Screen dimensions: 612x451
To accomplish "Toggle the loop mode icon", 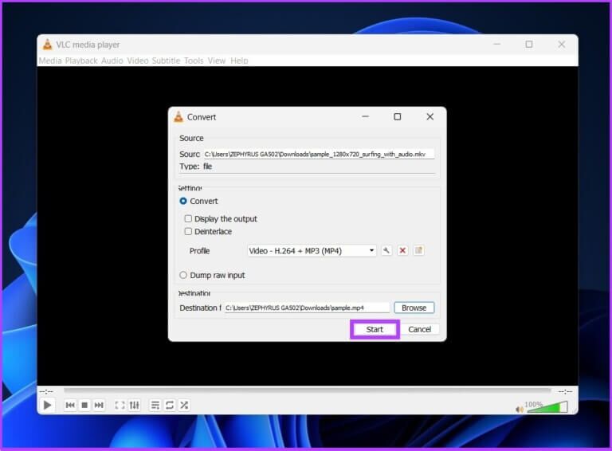I will pyautogui.click(x=170, y=405).
